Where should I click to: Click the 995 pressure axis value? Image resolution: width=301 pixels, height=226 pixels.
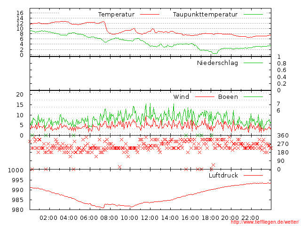tap(17, 180)
